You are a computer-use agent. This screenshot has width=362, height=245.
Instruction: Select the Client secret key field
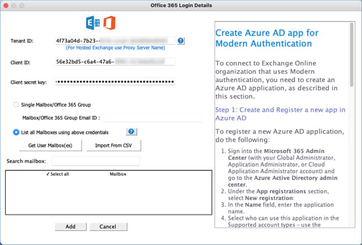(115, 82)
